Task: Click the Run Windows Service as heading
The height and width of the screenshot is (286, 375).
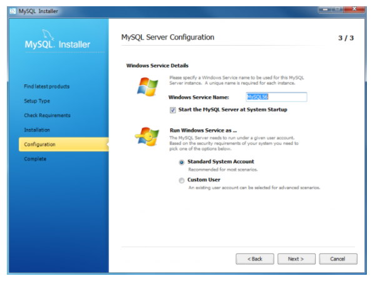Action: [x=203, y=130]
